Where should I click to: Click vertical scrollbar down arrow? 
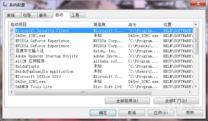click(x=196, y=87)
